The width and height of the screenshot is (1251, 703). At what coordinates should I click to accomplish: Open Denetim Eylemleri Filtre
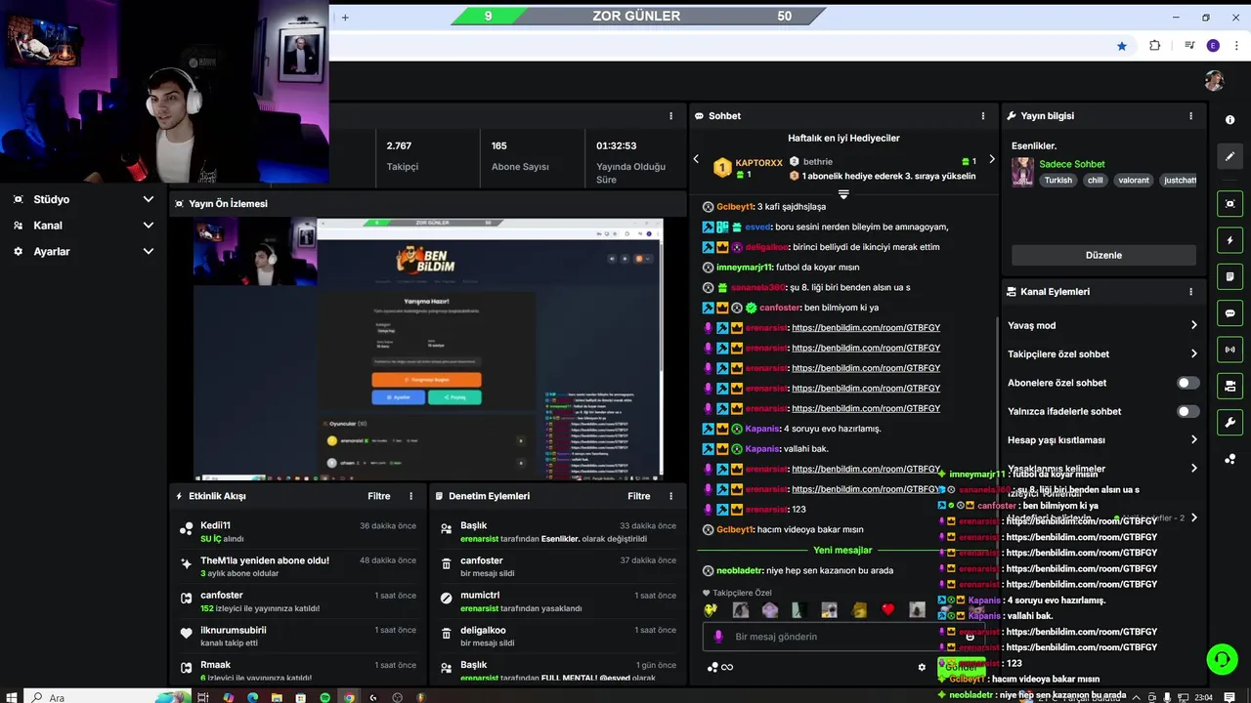(x=639, y=496)
